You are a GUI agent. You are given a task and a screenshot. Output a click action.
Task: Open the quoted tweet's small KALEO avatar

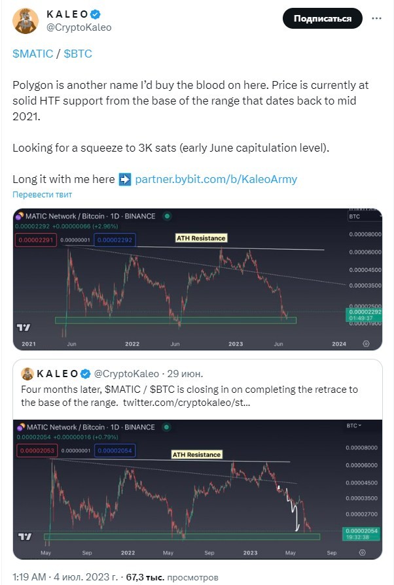click(27, 373)
